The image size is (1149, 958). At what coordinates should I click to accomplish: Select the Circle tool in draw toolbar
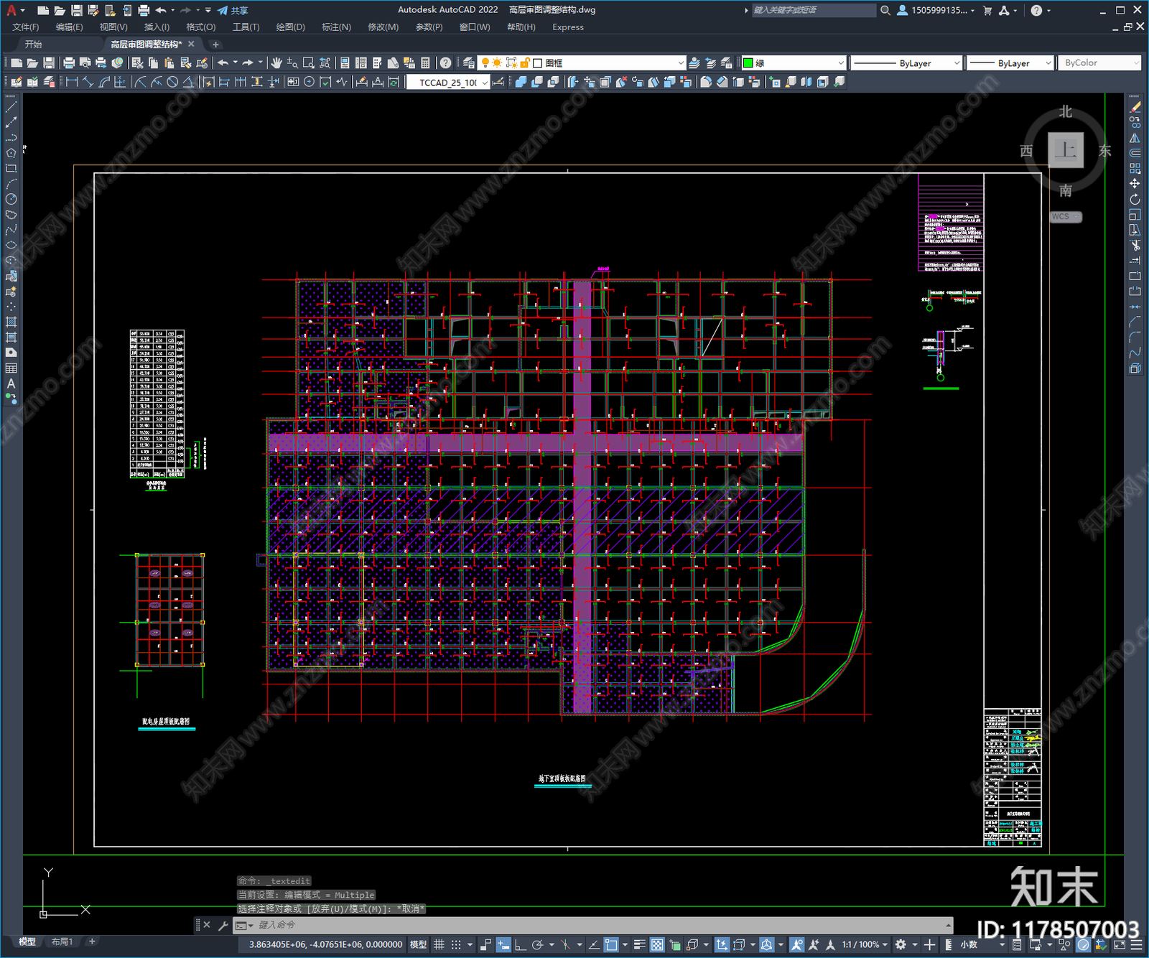(x=11, y=199)
